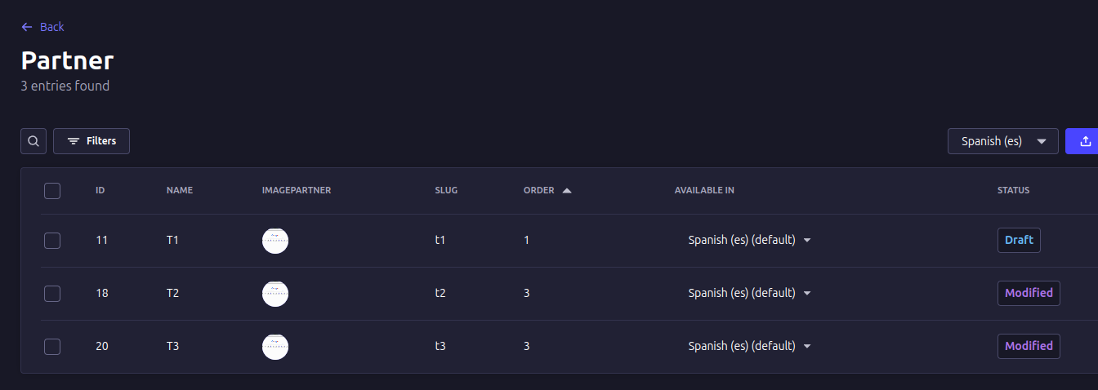Image resolution: width=1098 pixels, height=390 pixels.
Task: Expand available locales for T1 row
Action: [807, 241]
